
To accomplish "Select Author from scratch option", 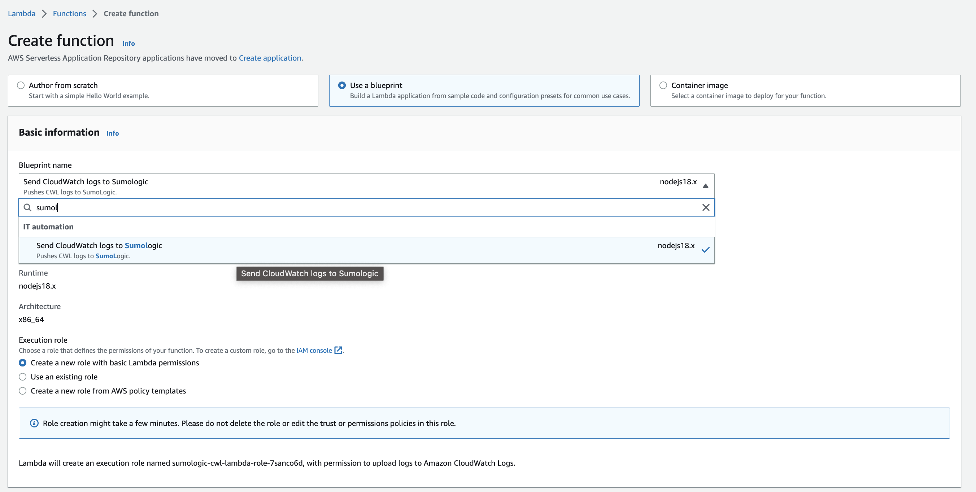I will [21, 85].
